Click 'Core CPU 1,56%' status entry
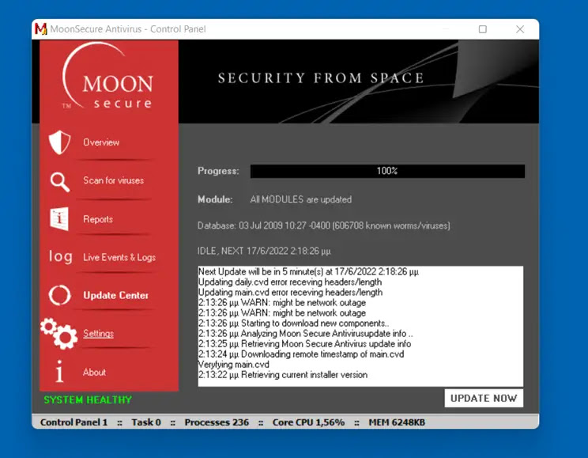 pos(308,422)
